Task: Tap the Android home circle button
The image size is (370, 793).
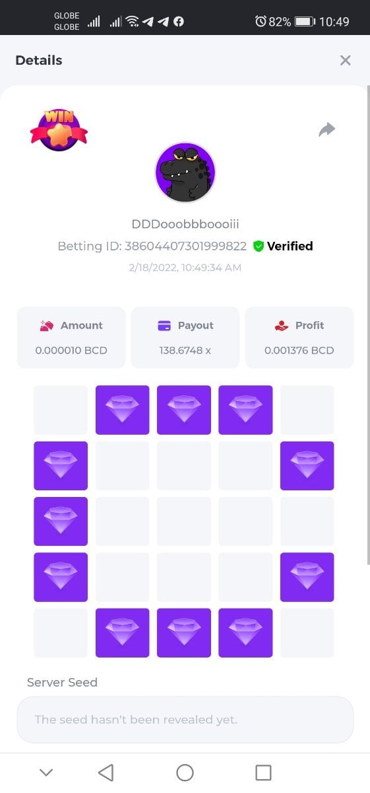Action: 185,773
